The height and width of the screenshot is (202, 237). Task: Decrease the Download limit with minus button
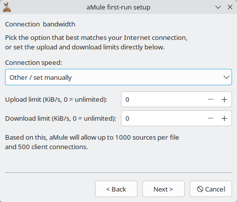point(211,118)
